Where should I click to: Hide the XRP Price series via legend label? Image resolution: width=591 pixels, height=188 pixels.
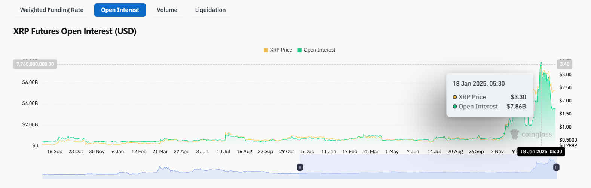tap(281, 50)
